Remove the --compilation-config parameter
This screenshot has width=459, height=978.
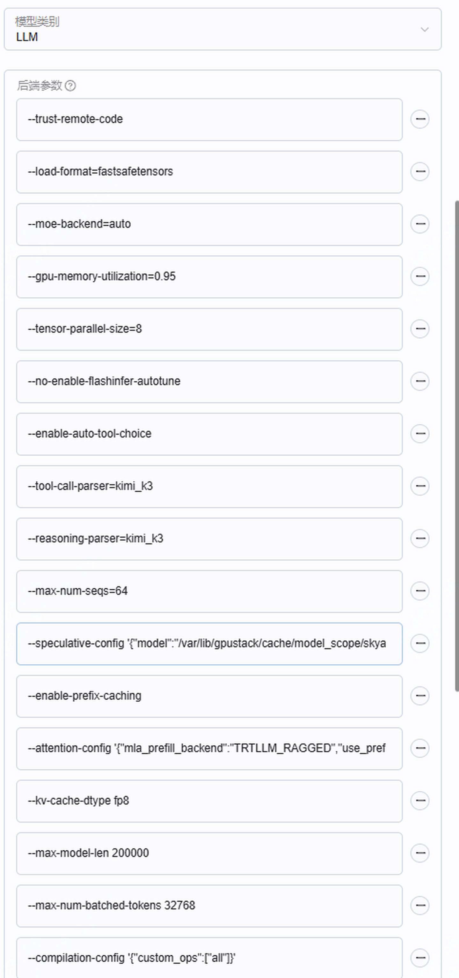pos(419,958)
